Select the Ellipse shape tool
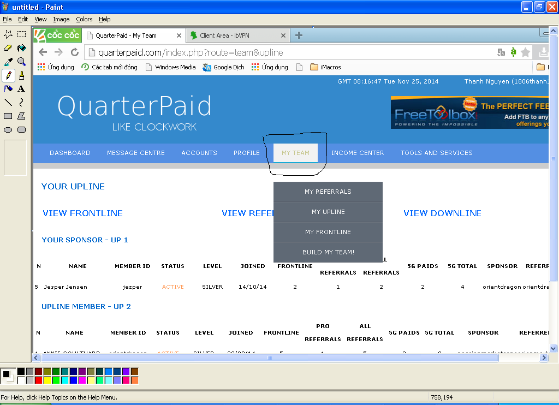The image size is (559, 405). coord(8,130)
